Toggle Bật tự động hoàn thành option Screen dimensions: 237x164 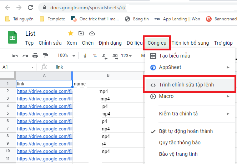(x=186, y=131)
